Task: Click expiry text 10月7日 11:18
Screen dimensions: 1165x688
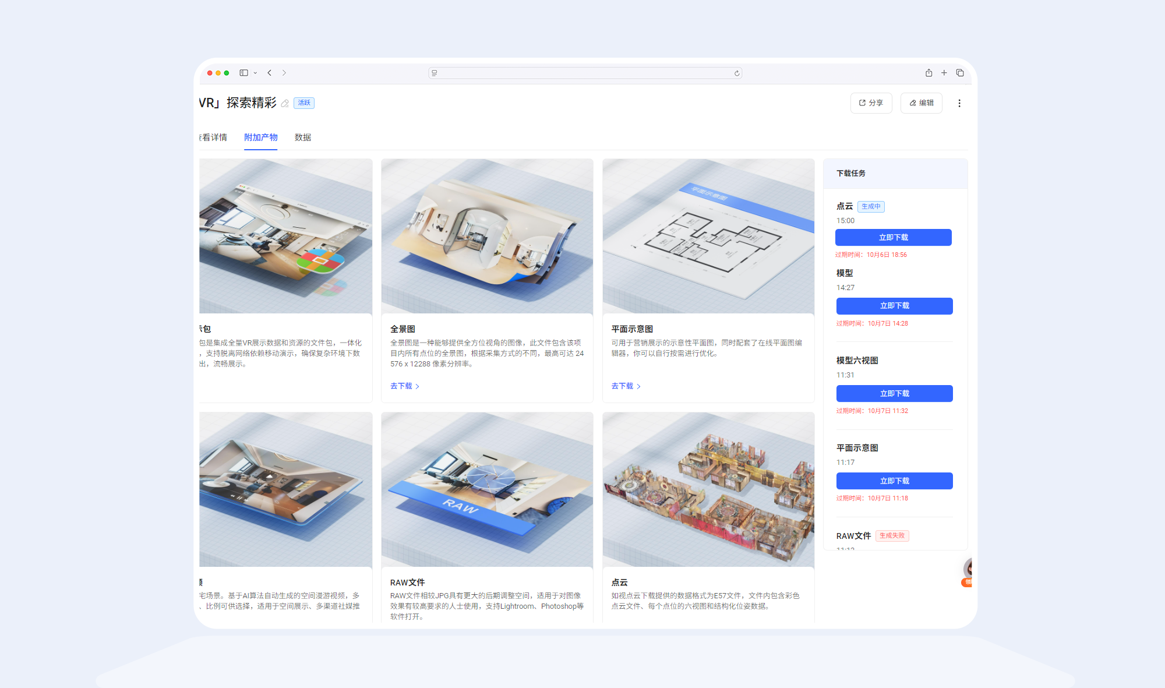Action: 888,499
